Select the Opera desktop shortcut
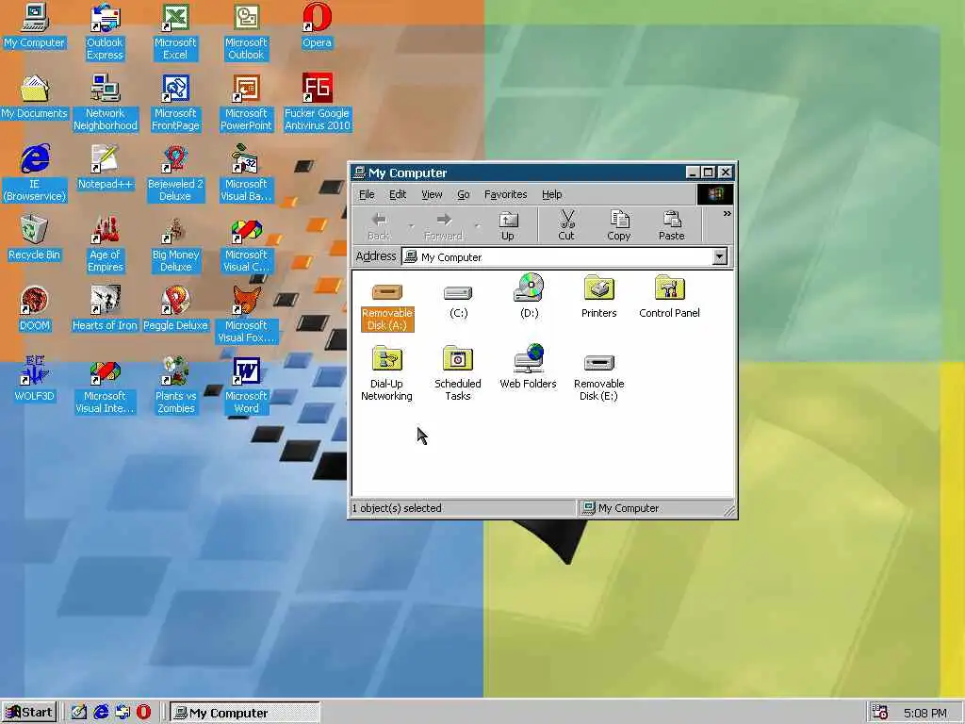Viewport: 965px width, 724px height. coord(317,25)
